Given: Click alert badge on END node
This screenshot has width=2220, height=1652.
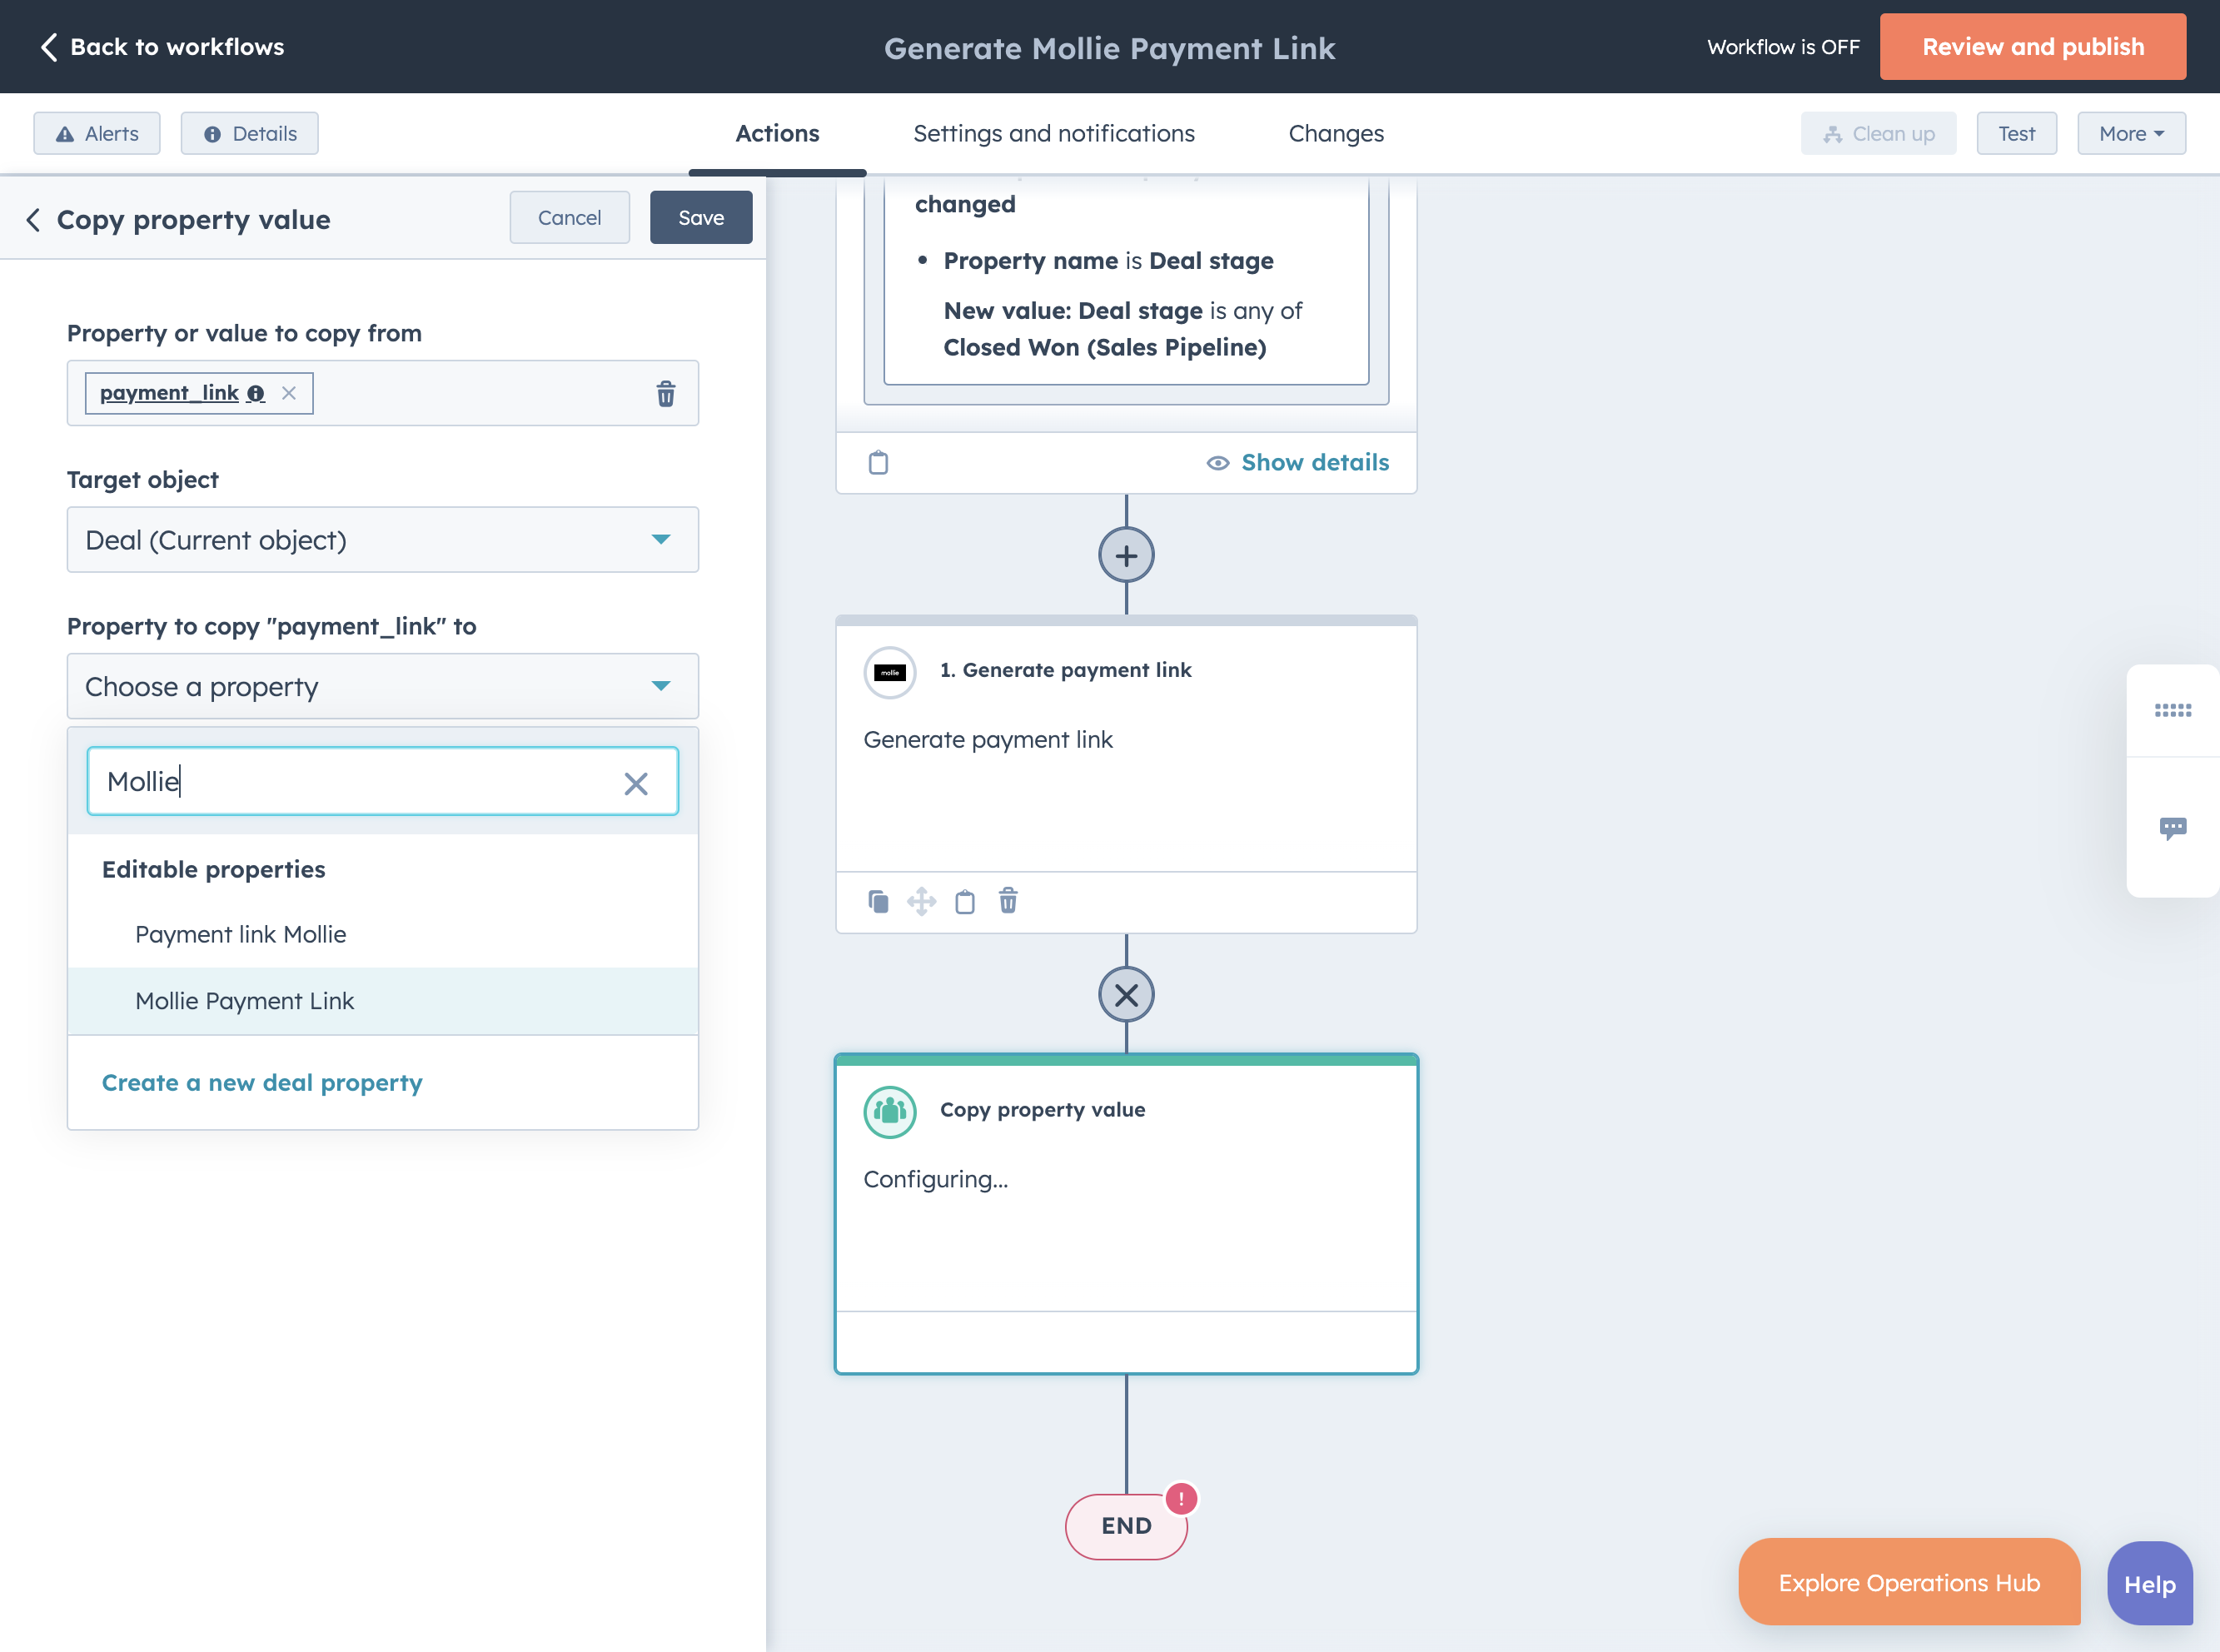Looking at the screenshot, I should coord(1181,1498).
